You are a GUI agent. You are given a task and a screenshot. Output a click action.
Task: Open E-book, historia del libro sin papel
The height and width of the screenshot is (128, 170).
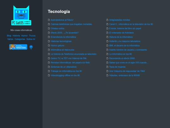tap(125, 28)
